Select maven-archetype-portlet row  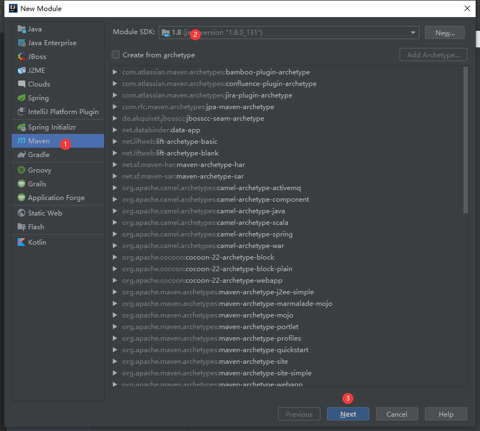point(287,326)
